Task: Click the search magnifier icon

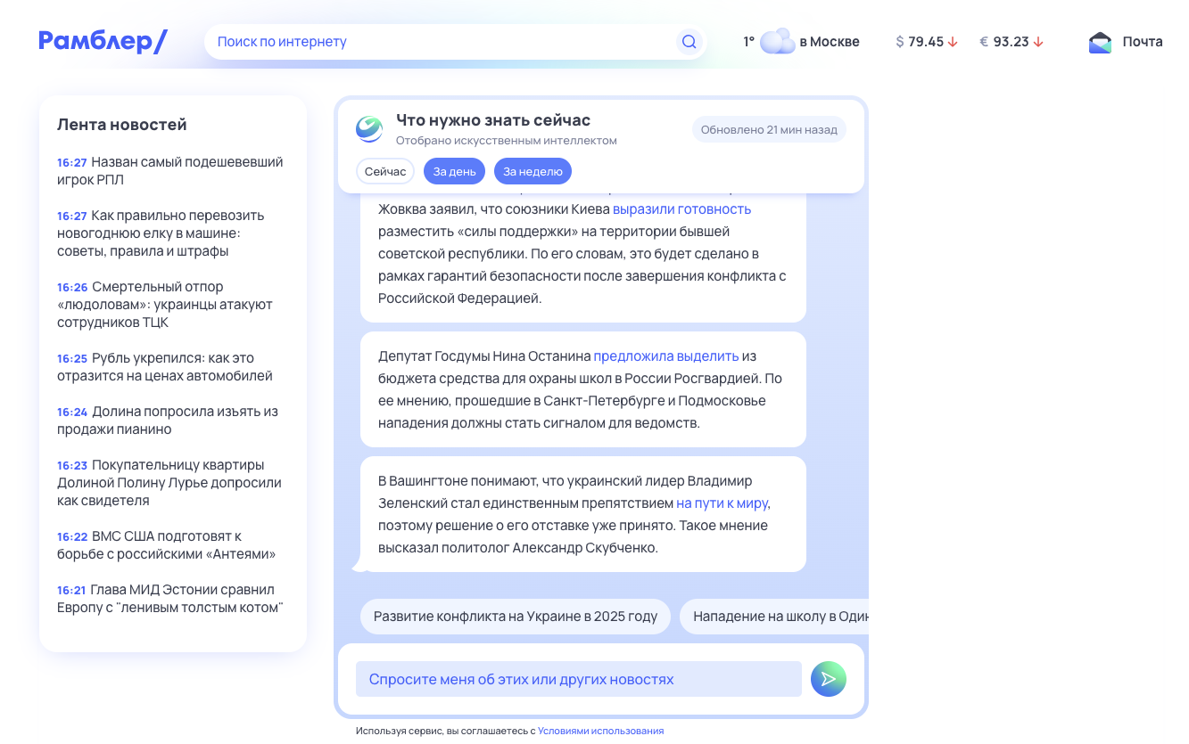Action: pos(688,41)
